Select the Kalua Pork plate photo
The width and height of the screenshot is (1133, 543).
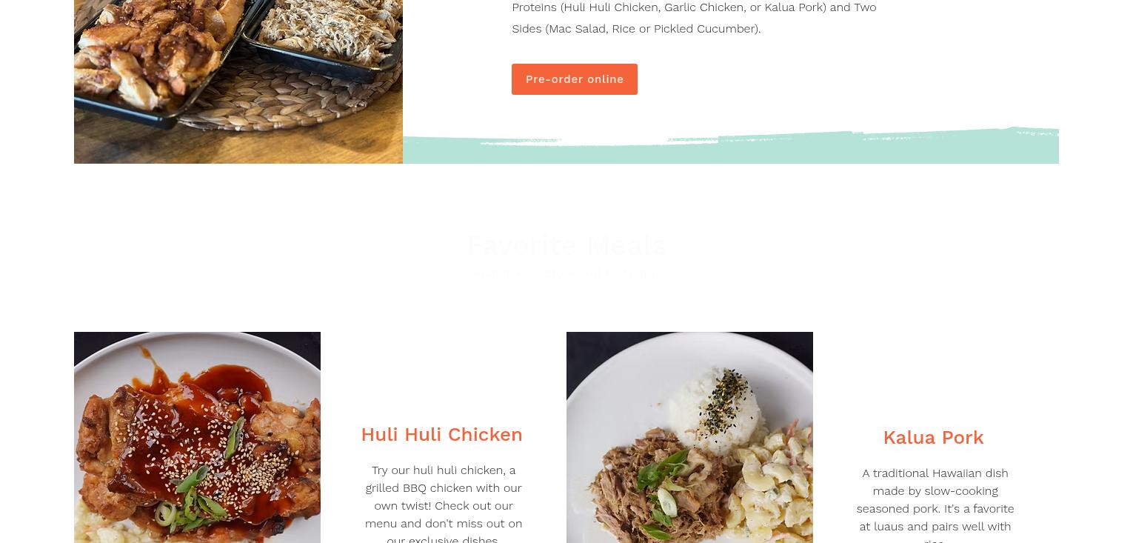click(689, 437)
